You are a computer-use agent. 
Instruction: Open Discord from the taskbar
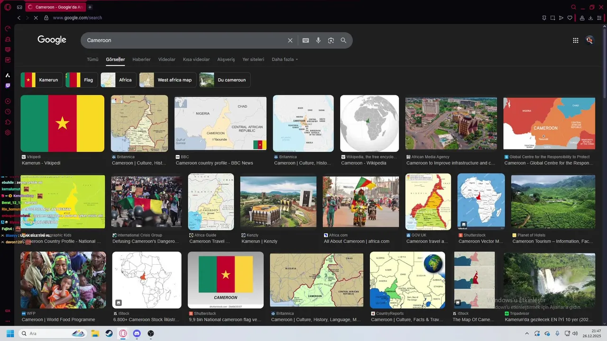(x=137, y=333)
